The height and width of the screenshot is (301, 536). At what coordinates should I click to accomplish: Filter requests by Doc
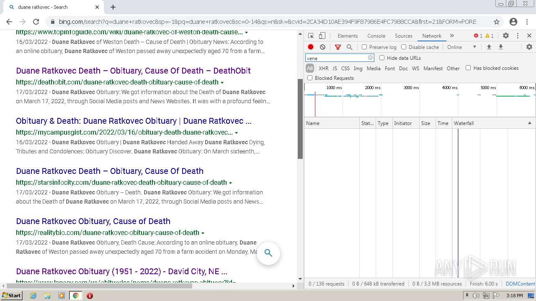pos(403,68)
